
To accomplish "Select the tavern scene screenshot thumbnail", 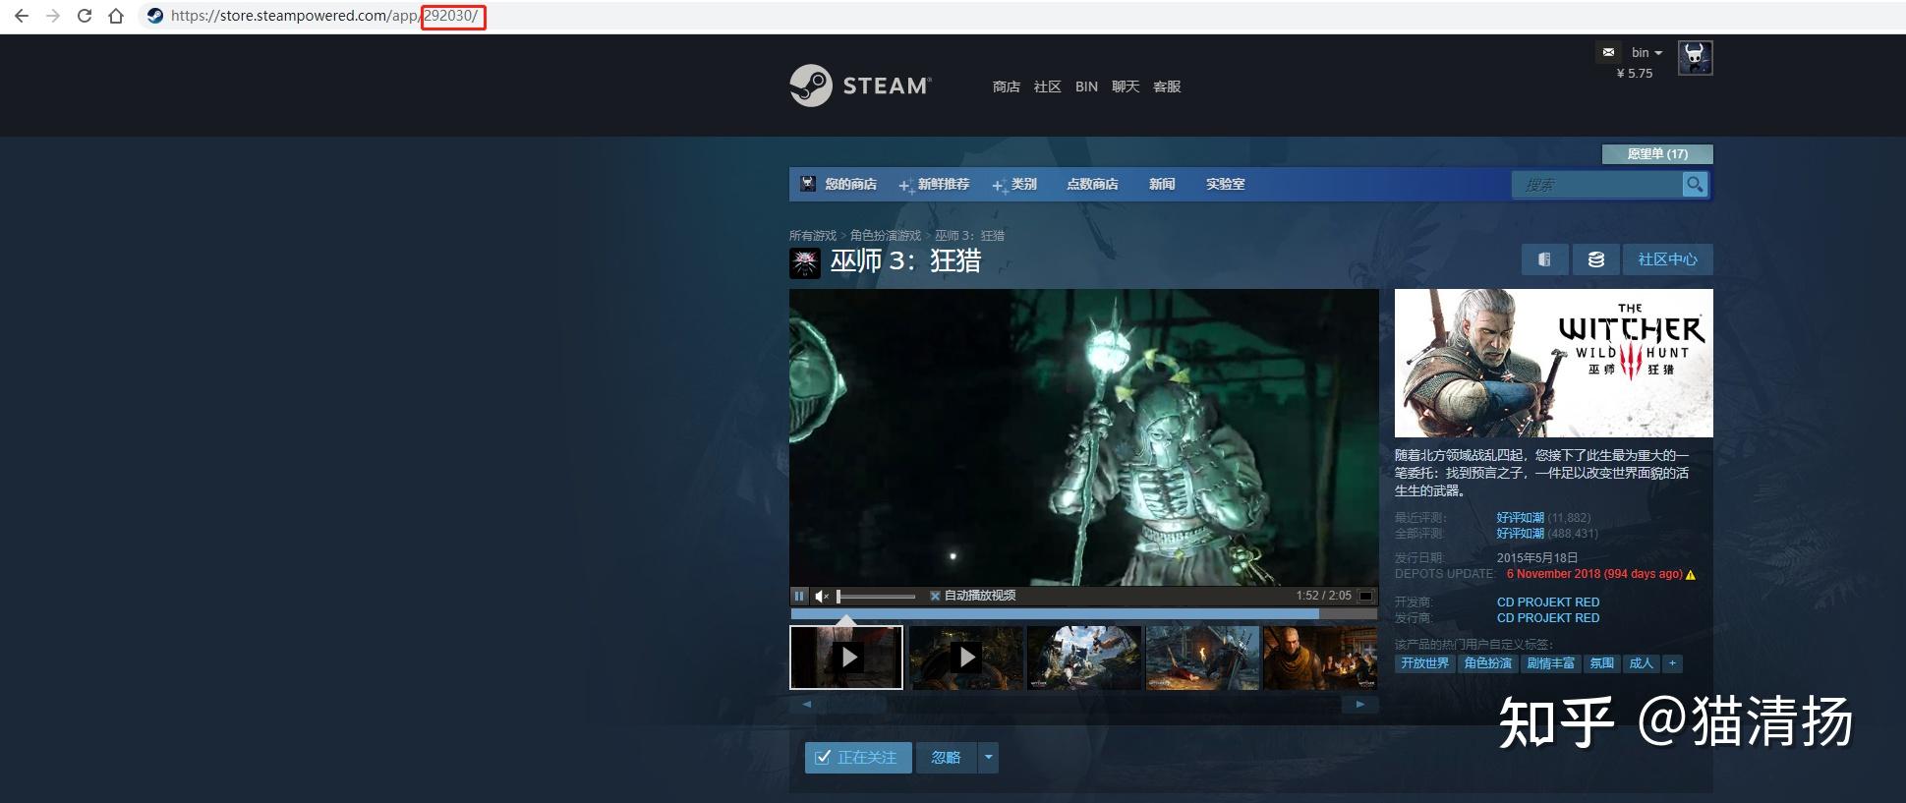I will click(1320, 658).
